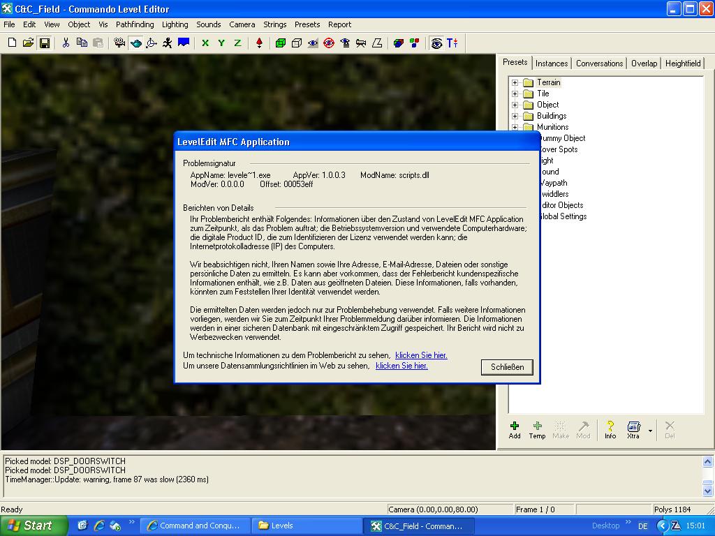Click the Info question mark icon

tap(610, 429)
